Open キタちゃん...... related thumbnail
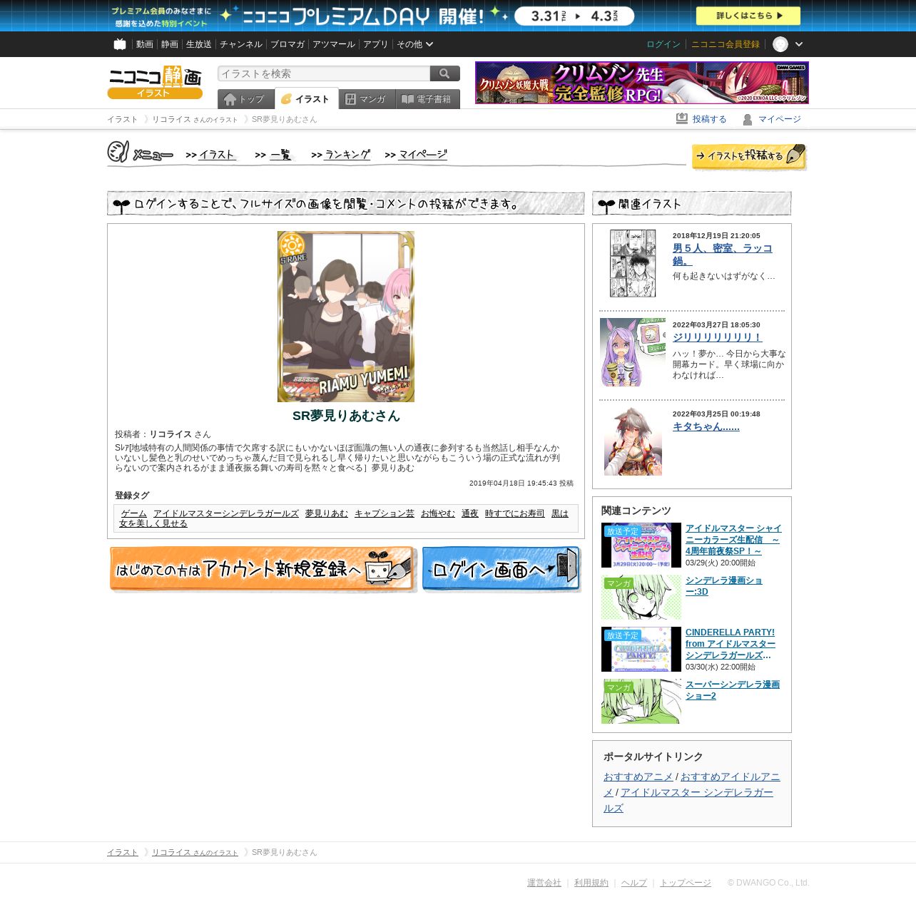Screen dimensions: 916x902 pyautogui.click(x=633, y=441)
